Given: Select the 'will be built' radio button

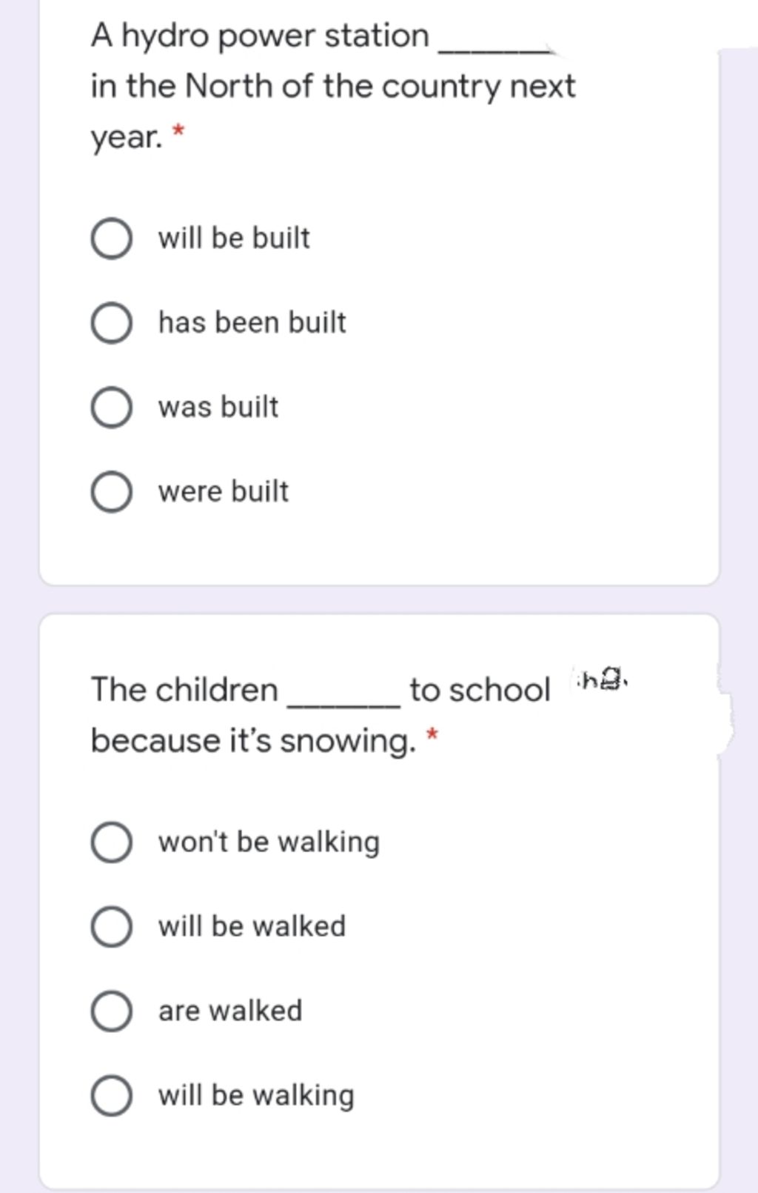Looking at the screenshot, I should click(112, 239).
